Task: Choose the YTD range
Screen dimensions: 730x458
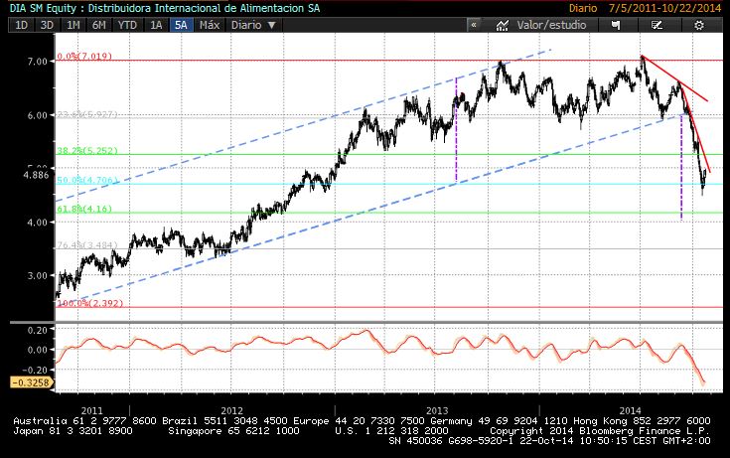Action: (x=127, y=25)
